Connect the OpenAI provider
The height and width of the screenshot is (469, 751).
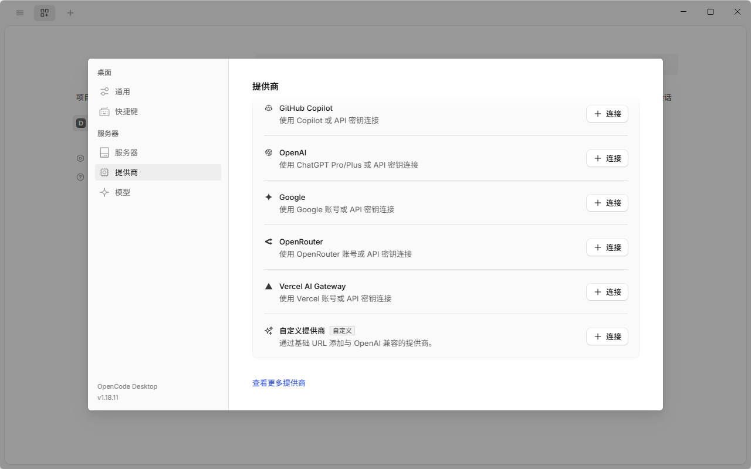pos(607,158)
